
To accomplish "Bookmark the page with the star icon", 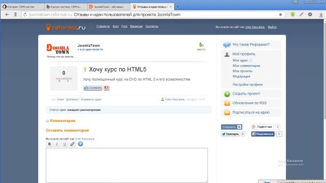I will pos(281,15).
